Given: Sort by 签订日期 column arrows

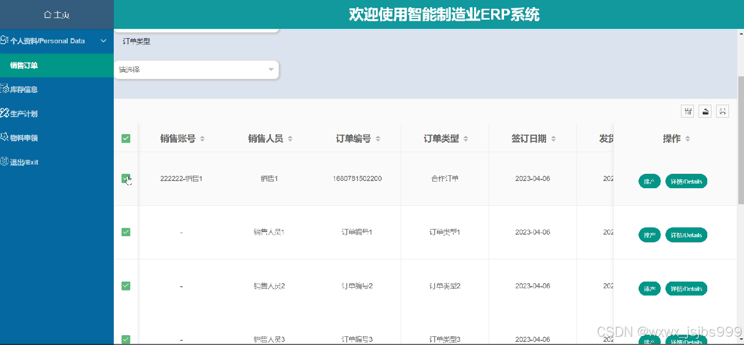Looking at the screenshot, I should pyautogui.click(x=554, y=139).
